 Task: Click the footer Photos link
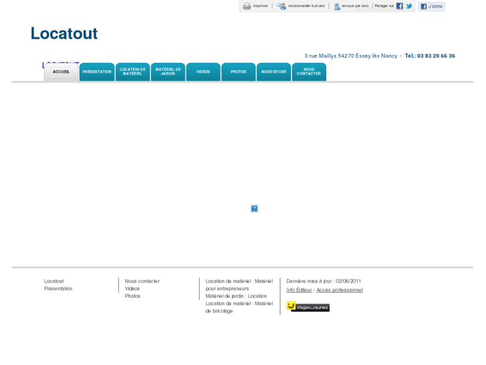(132, 296)
